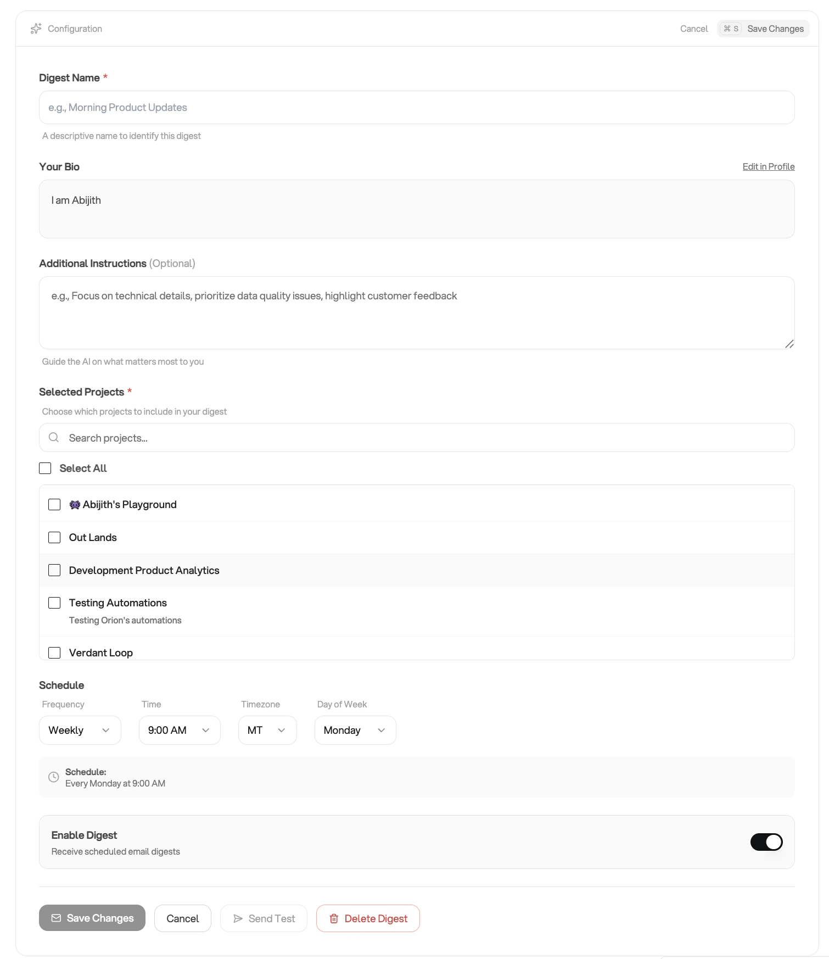Viewport: 829px width, 959px height.
Task: Open the Frequency dropdown showing Weekly
Action: point(80,730)
